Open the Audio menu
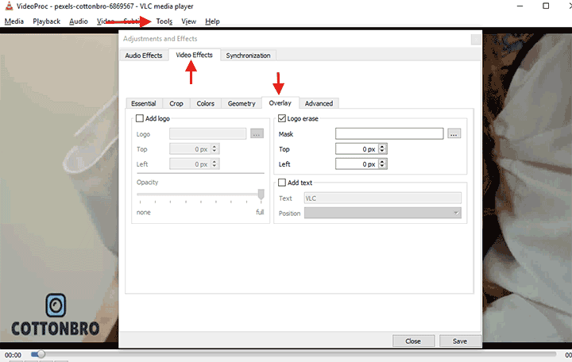The height and width of the screenshot is (362, 572). [x=79, y=21]
